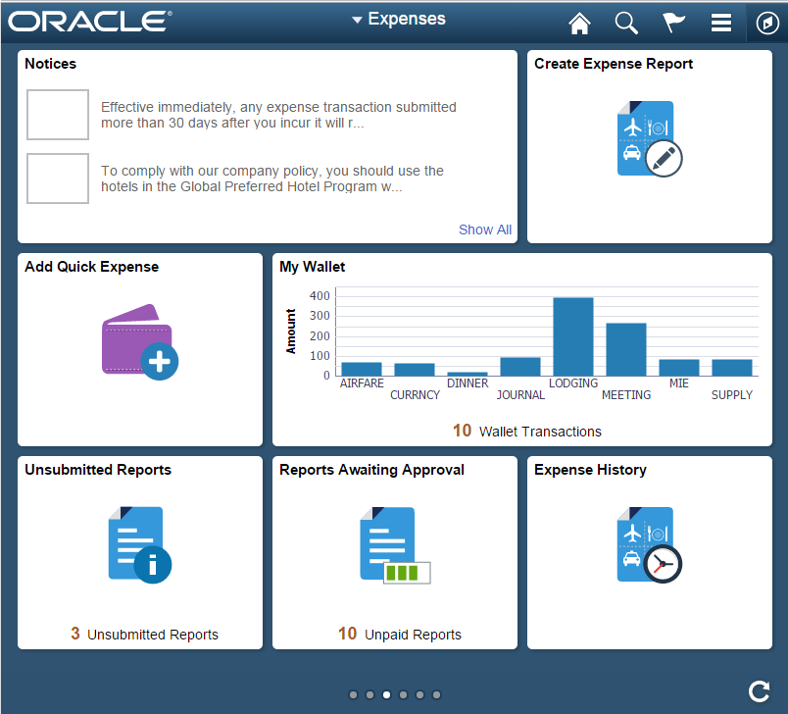Screen dimensions: 788x714
Task: Click the LODGING bar in the chart
Action: [573, 336]
